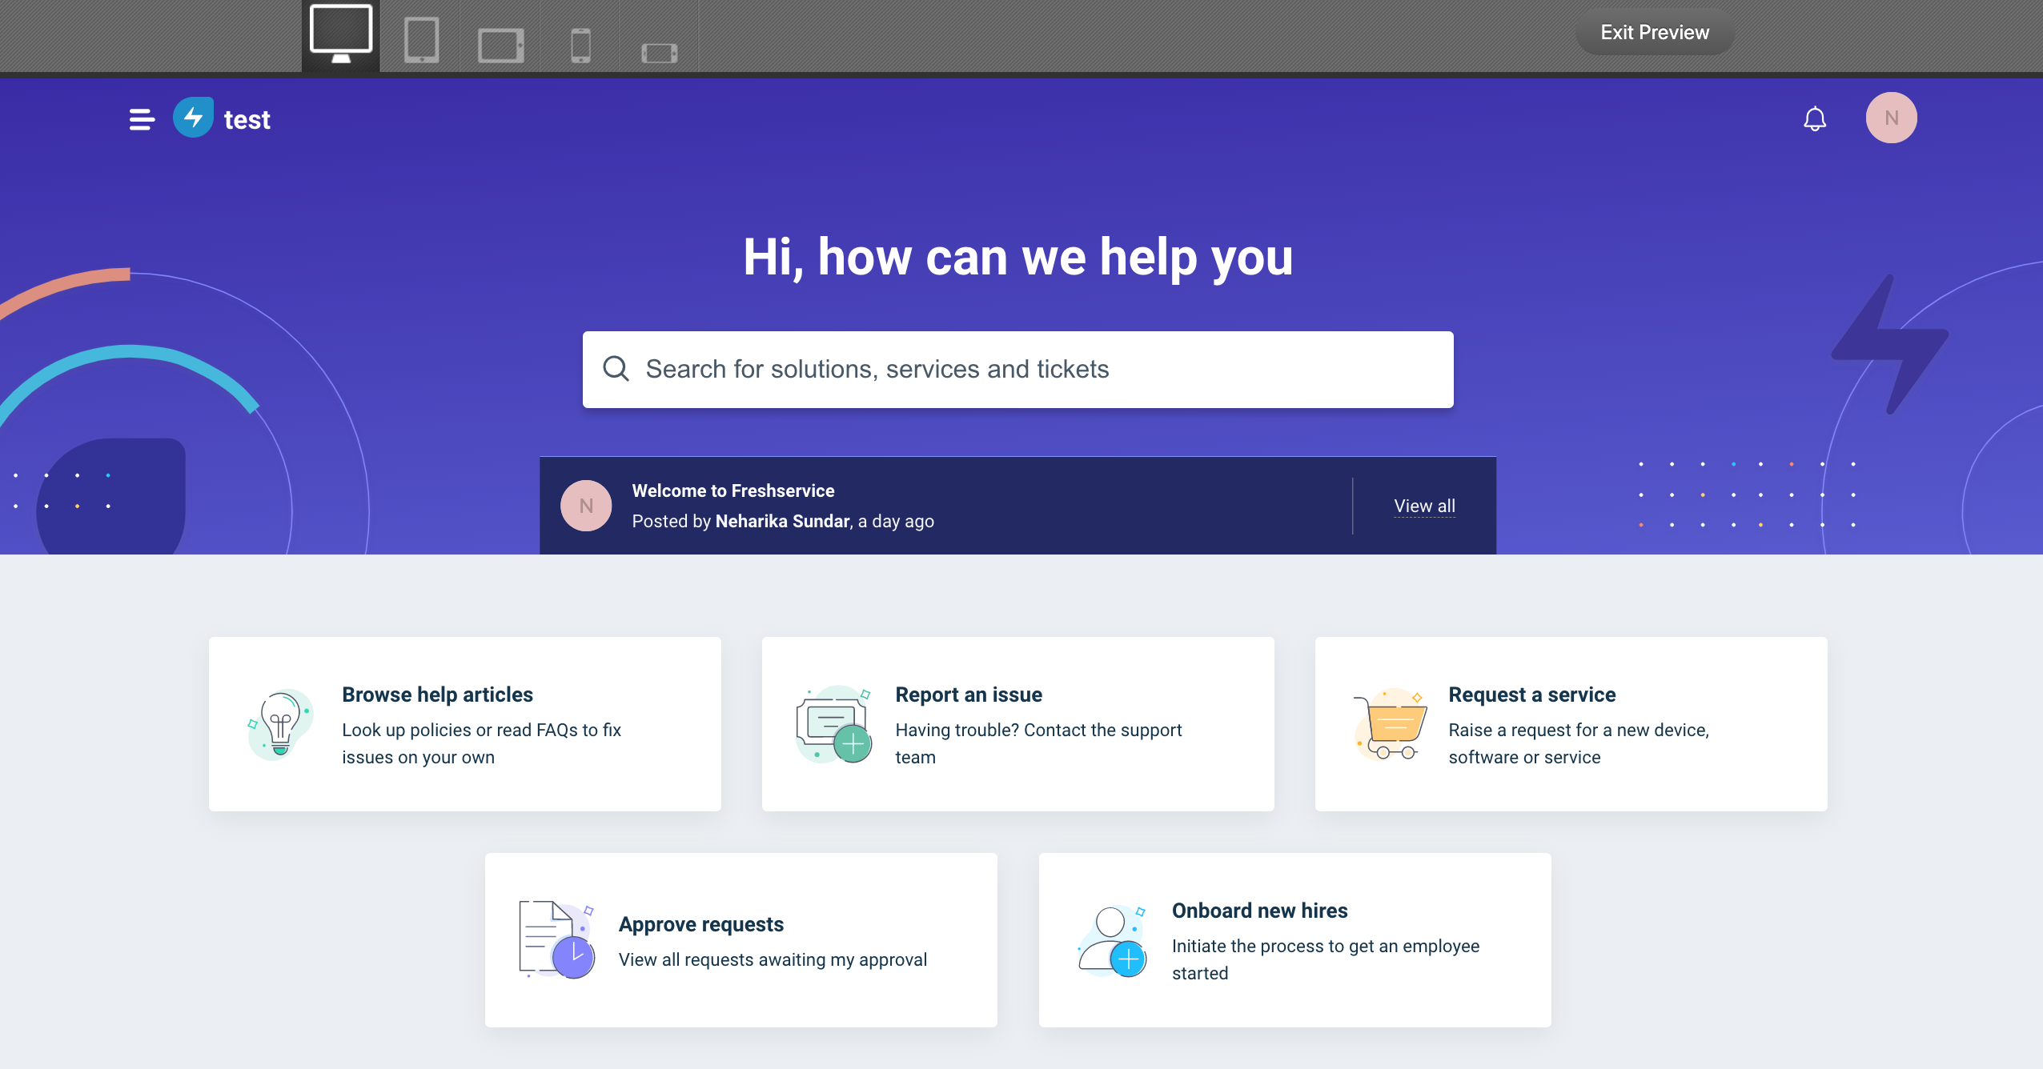Click the test portal name

point(247,120)
